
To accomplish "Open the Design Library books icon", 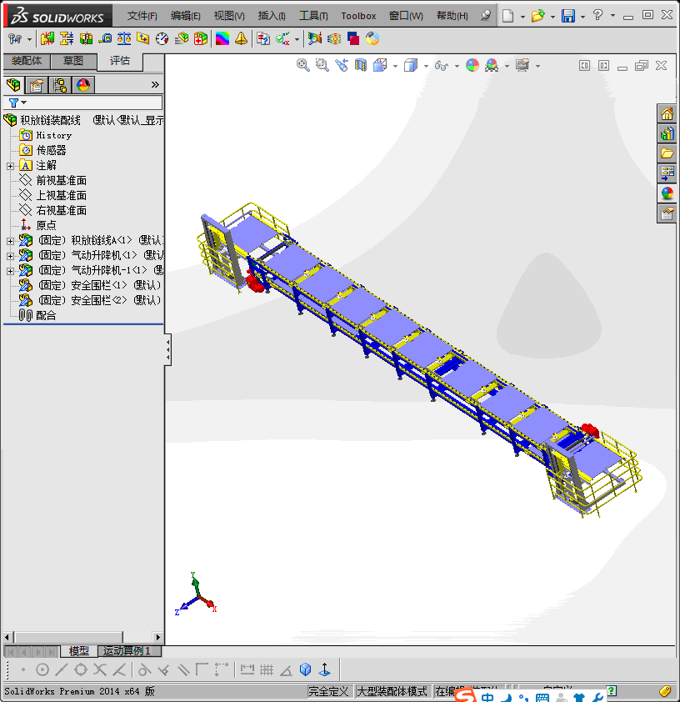I will click(667, 134).
